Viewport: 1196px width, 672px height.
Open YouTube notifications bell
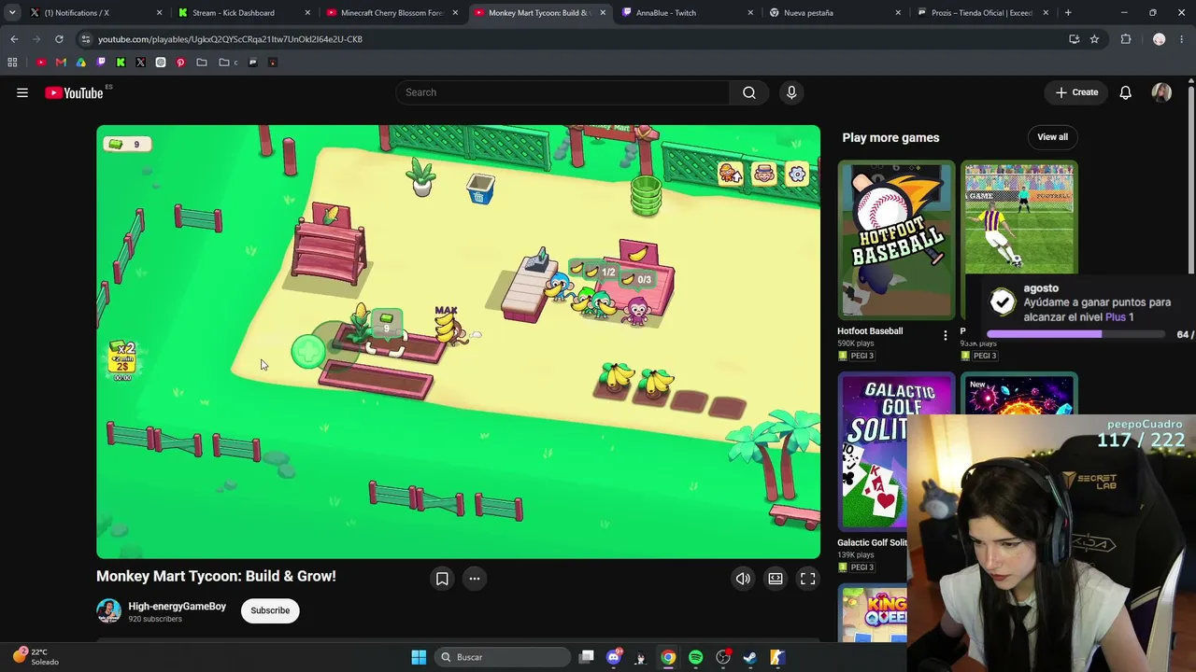(1126, 92)
